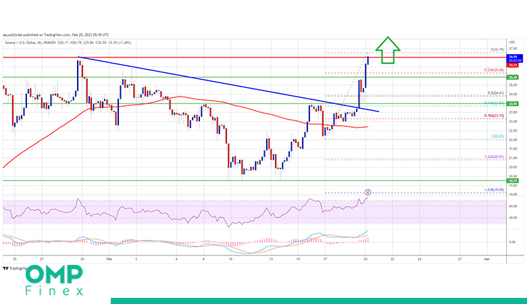Click the 60.00 RSI scale label
527x304 pixels.
(x=513, y=206)
